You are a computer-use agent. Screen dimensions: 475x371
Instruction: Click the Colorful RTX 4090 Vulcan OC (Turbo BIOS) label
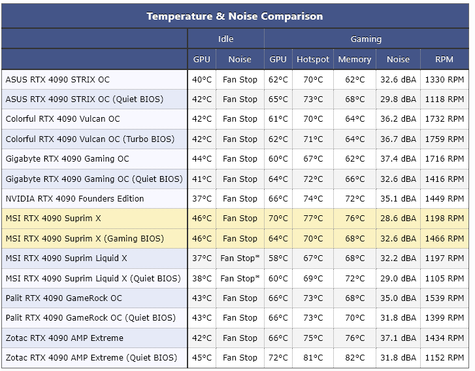(90, 139)
